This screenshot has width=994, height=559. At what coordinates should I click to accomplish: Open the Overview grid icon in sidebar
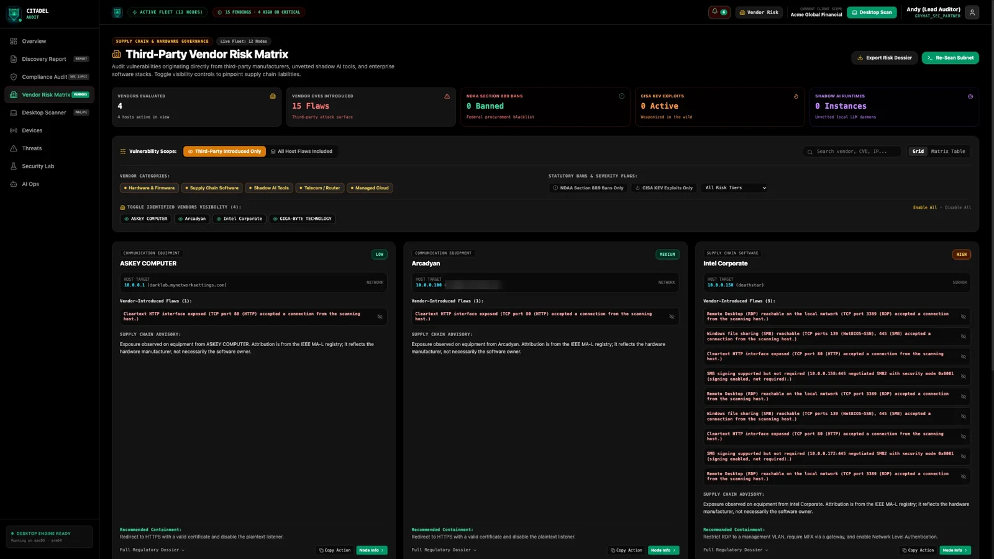pos(14,41)
